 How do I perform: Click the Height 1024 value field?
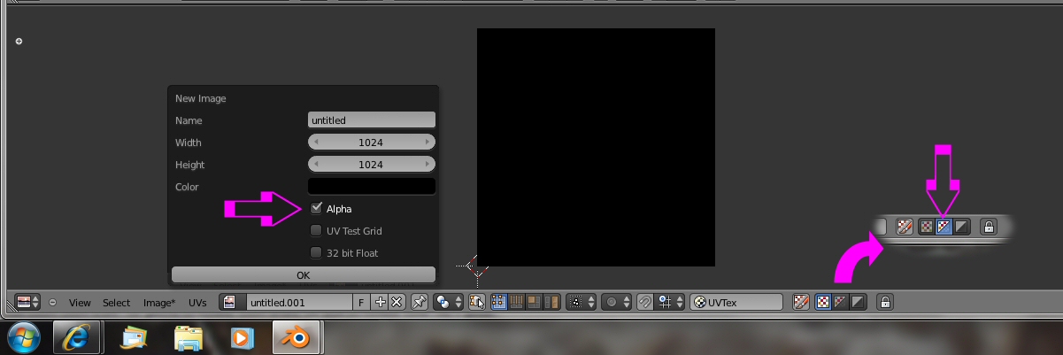372,164
